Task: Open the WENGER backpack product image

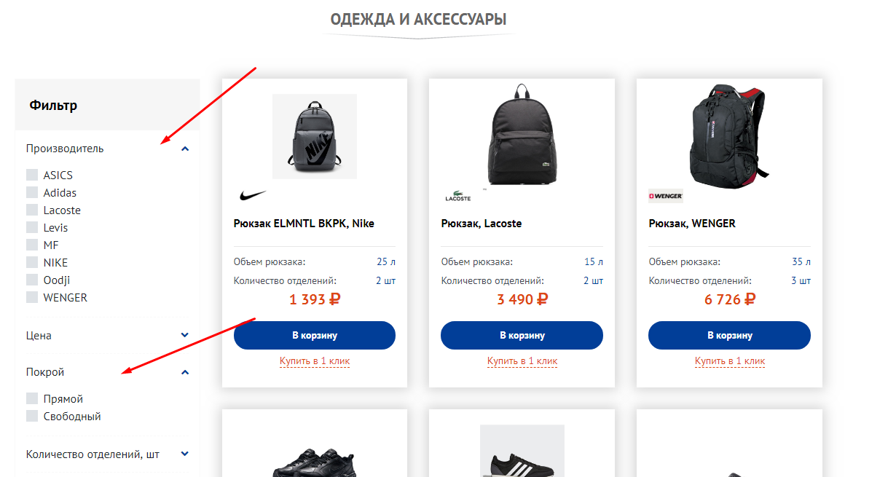Action: click(729, 135)
